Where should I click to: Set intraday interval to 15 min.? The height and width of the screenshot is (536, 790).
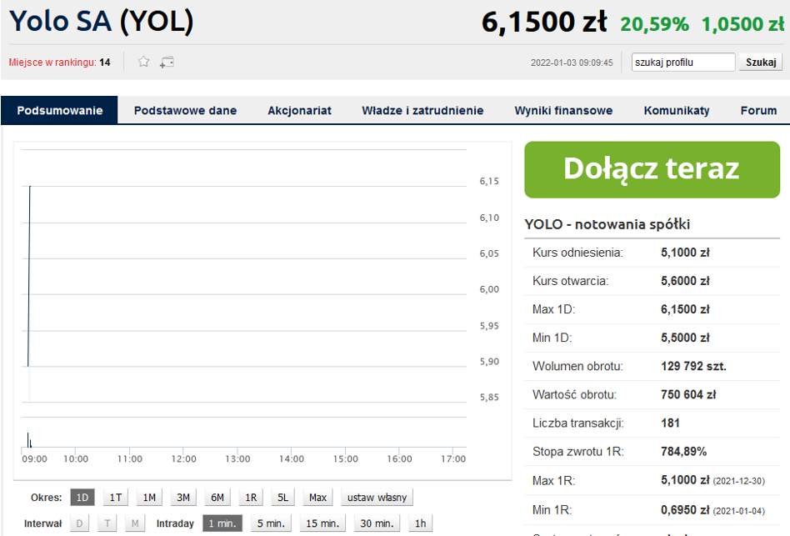pos(322,523)
